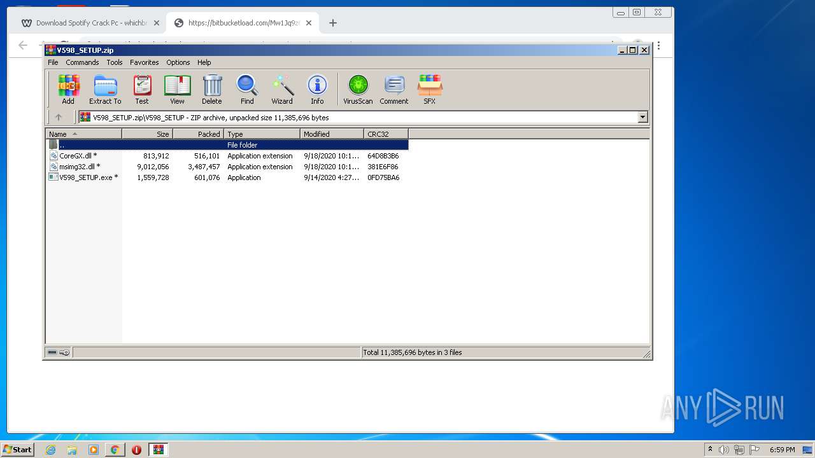The width and height of the screenshot is (815, 458).
Task: Click size value 9,012,056
Action: click(153, 167)
